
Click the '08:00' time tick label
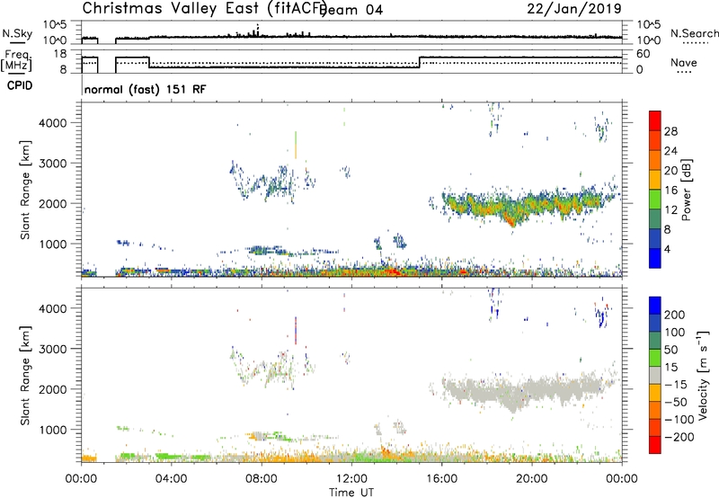[x=262, y=479]
